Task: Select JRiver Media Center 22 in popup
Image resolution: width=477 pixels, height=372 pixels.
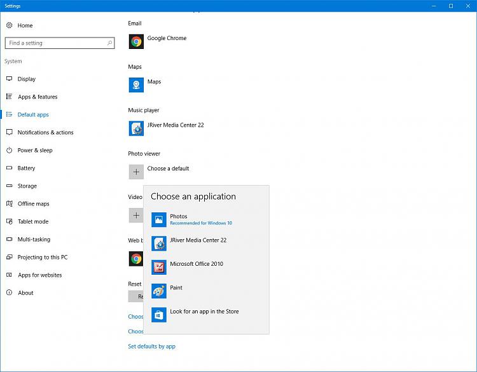Action: 206,244
